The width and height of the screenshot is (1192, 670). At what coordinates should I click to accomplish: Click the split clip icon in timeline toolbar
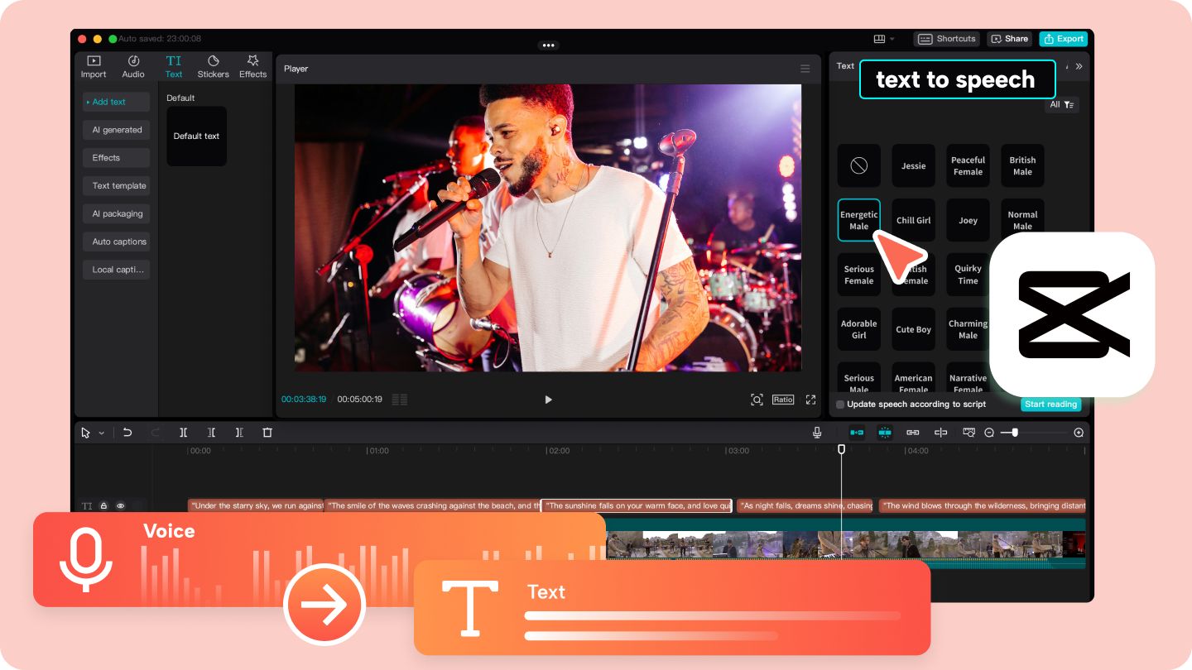coord(184,433)
